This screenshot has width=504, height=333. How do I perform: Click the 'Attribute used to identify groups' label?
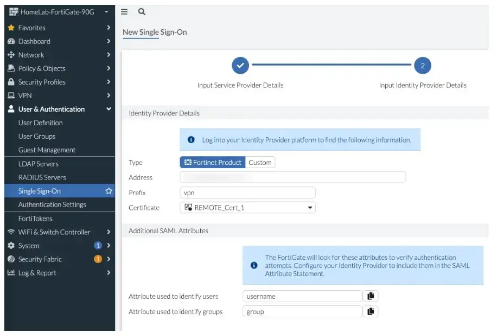[x=175, y=311]
